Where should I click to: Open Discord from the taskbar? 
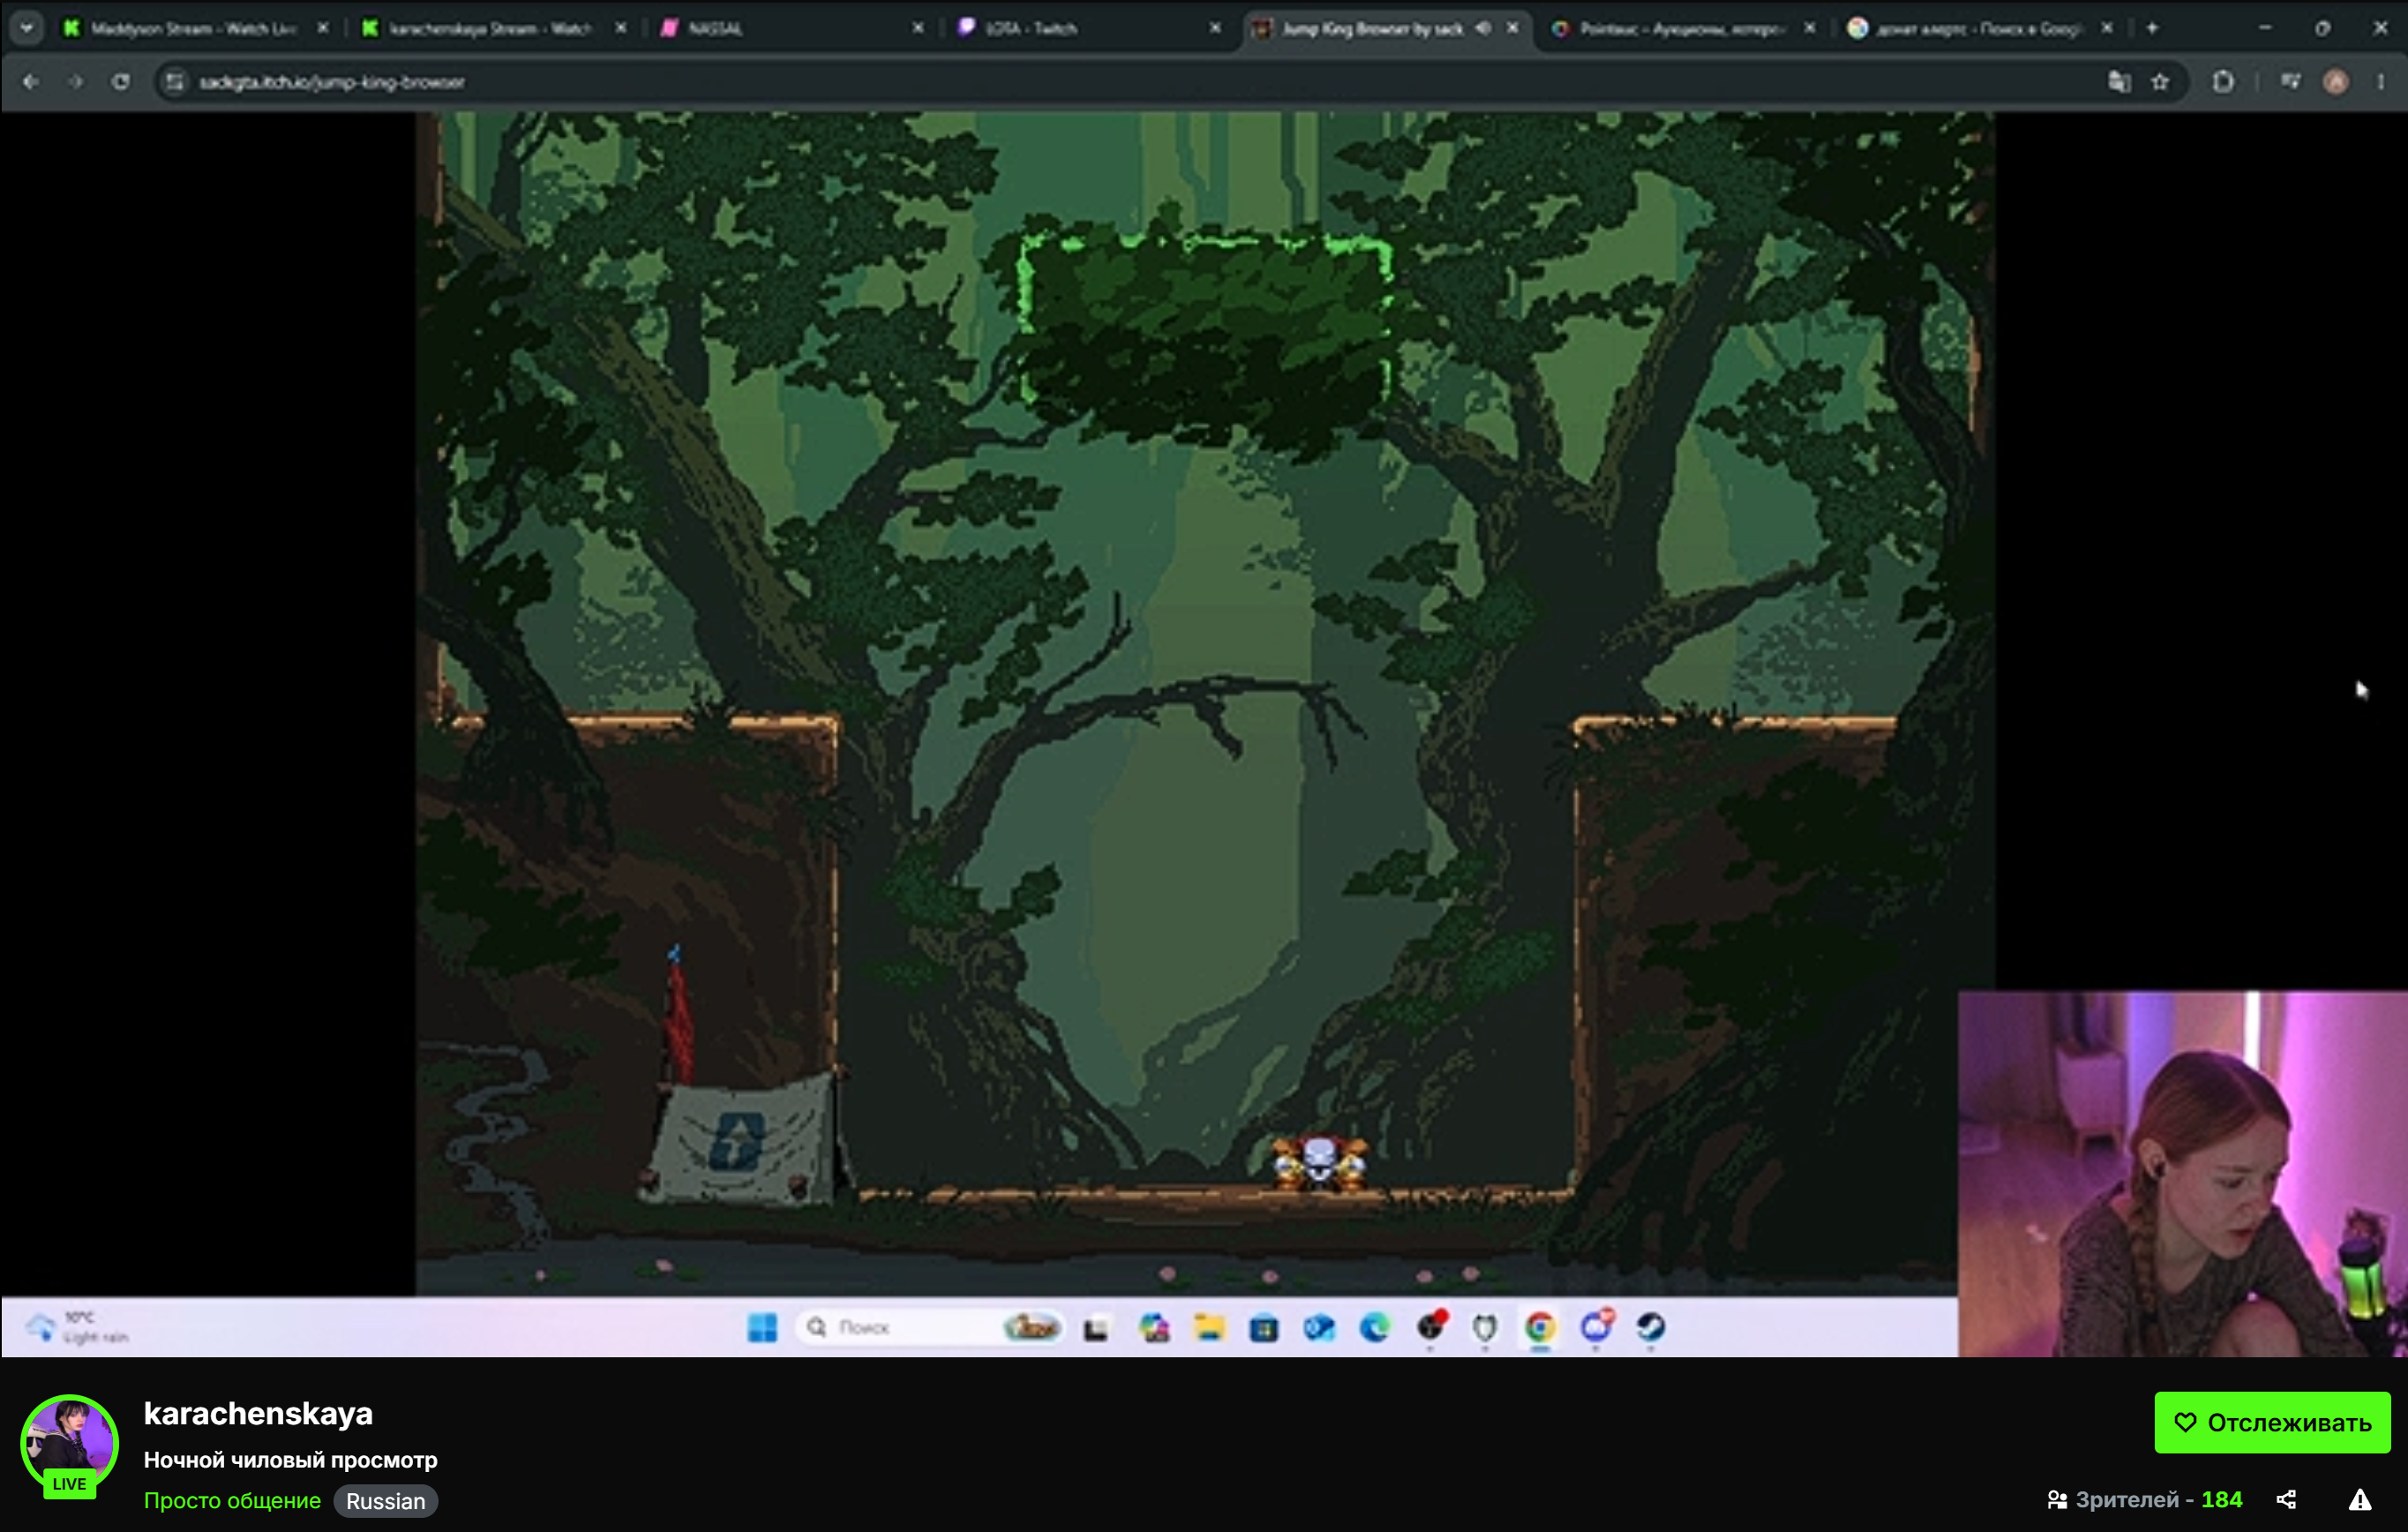tap(1596, 1326)
